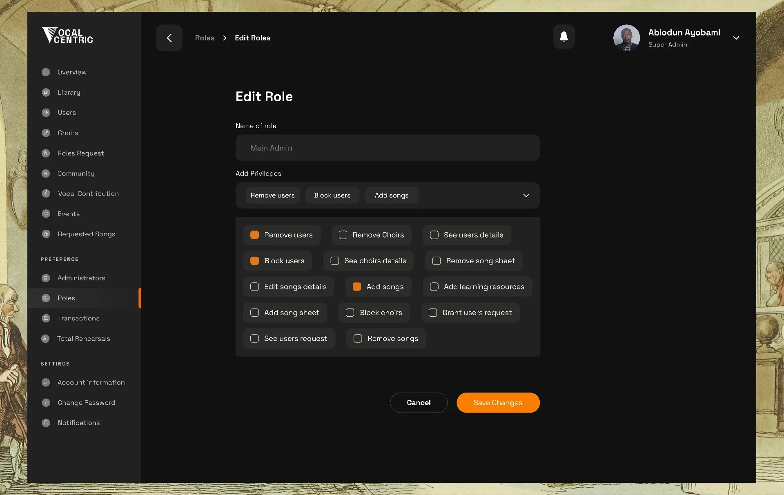This screenshot has width=784, height=495.
Task: Click the Library sidebar icon
Action: click(46, 92)
